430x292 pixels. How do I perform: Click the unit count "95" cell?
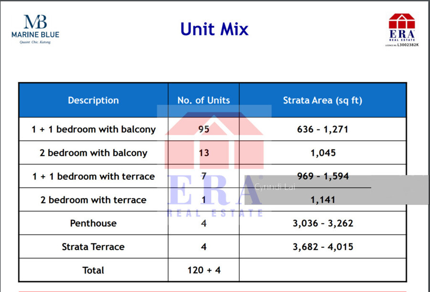point(204,129)
